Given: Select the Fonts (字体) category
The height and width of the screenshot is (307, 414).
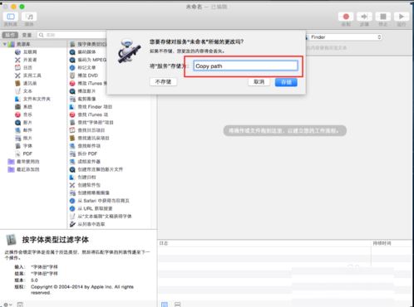Looking at the screenshot, I should 27,146.
